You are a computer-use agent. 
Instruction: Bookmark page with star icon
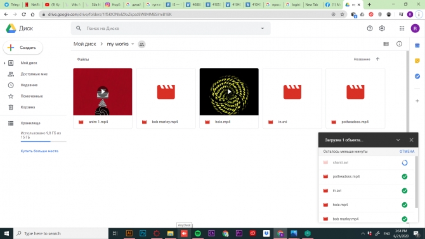(x=342, y=15)
